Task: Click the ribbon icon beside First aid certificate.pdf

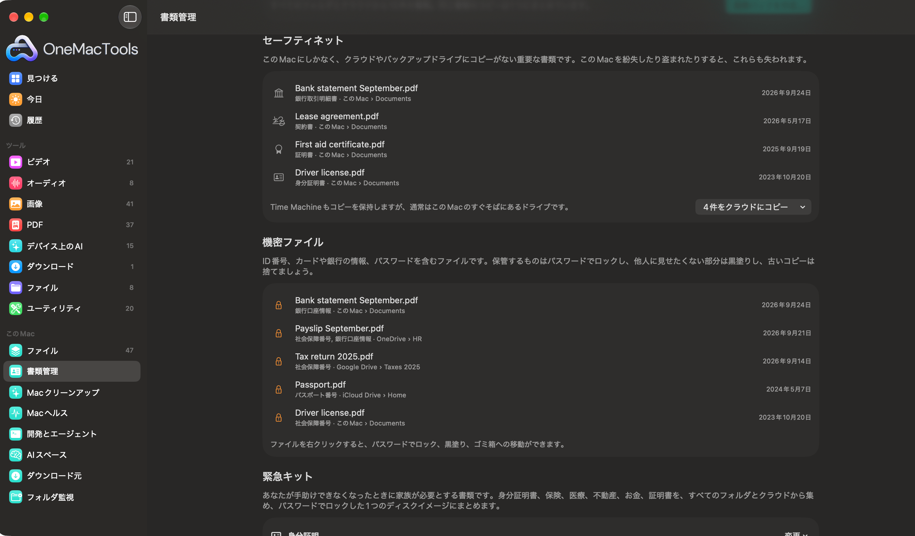Action: pyautogui.click(x=278, y=149)
